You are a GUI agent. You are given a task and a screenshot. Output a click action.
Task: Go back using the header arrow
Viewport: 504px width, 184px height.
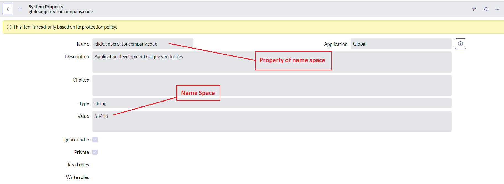tap(8, 9)
